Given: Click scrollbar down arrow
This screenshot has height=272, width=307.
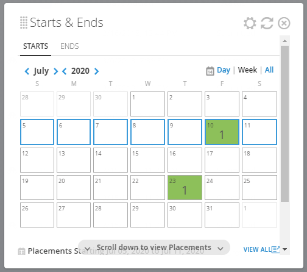Looking at the screenshot, I should pyautogui.click(x=284, y=249).
